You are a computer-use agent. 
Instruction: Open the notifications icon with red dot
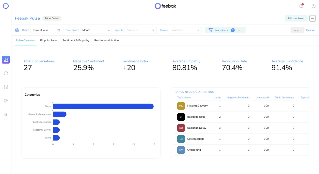[301, 6]
